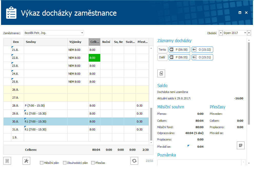Click the 0:30 break cell for 28.8.

142,106
